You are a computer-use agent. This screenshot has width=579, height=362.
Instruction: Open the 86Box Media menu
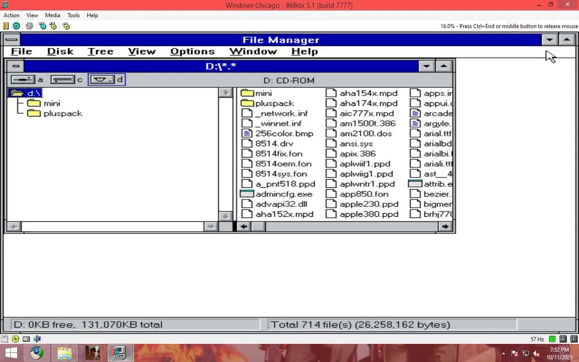coord(52,15)
